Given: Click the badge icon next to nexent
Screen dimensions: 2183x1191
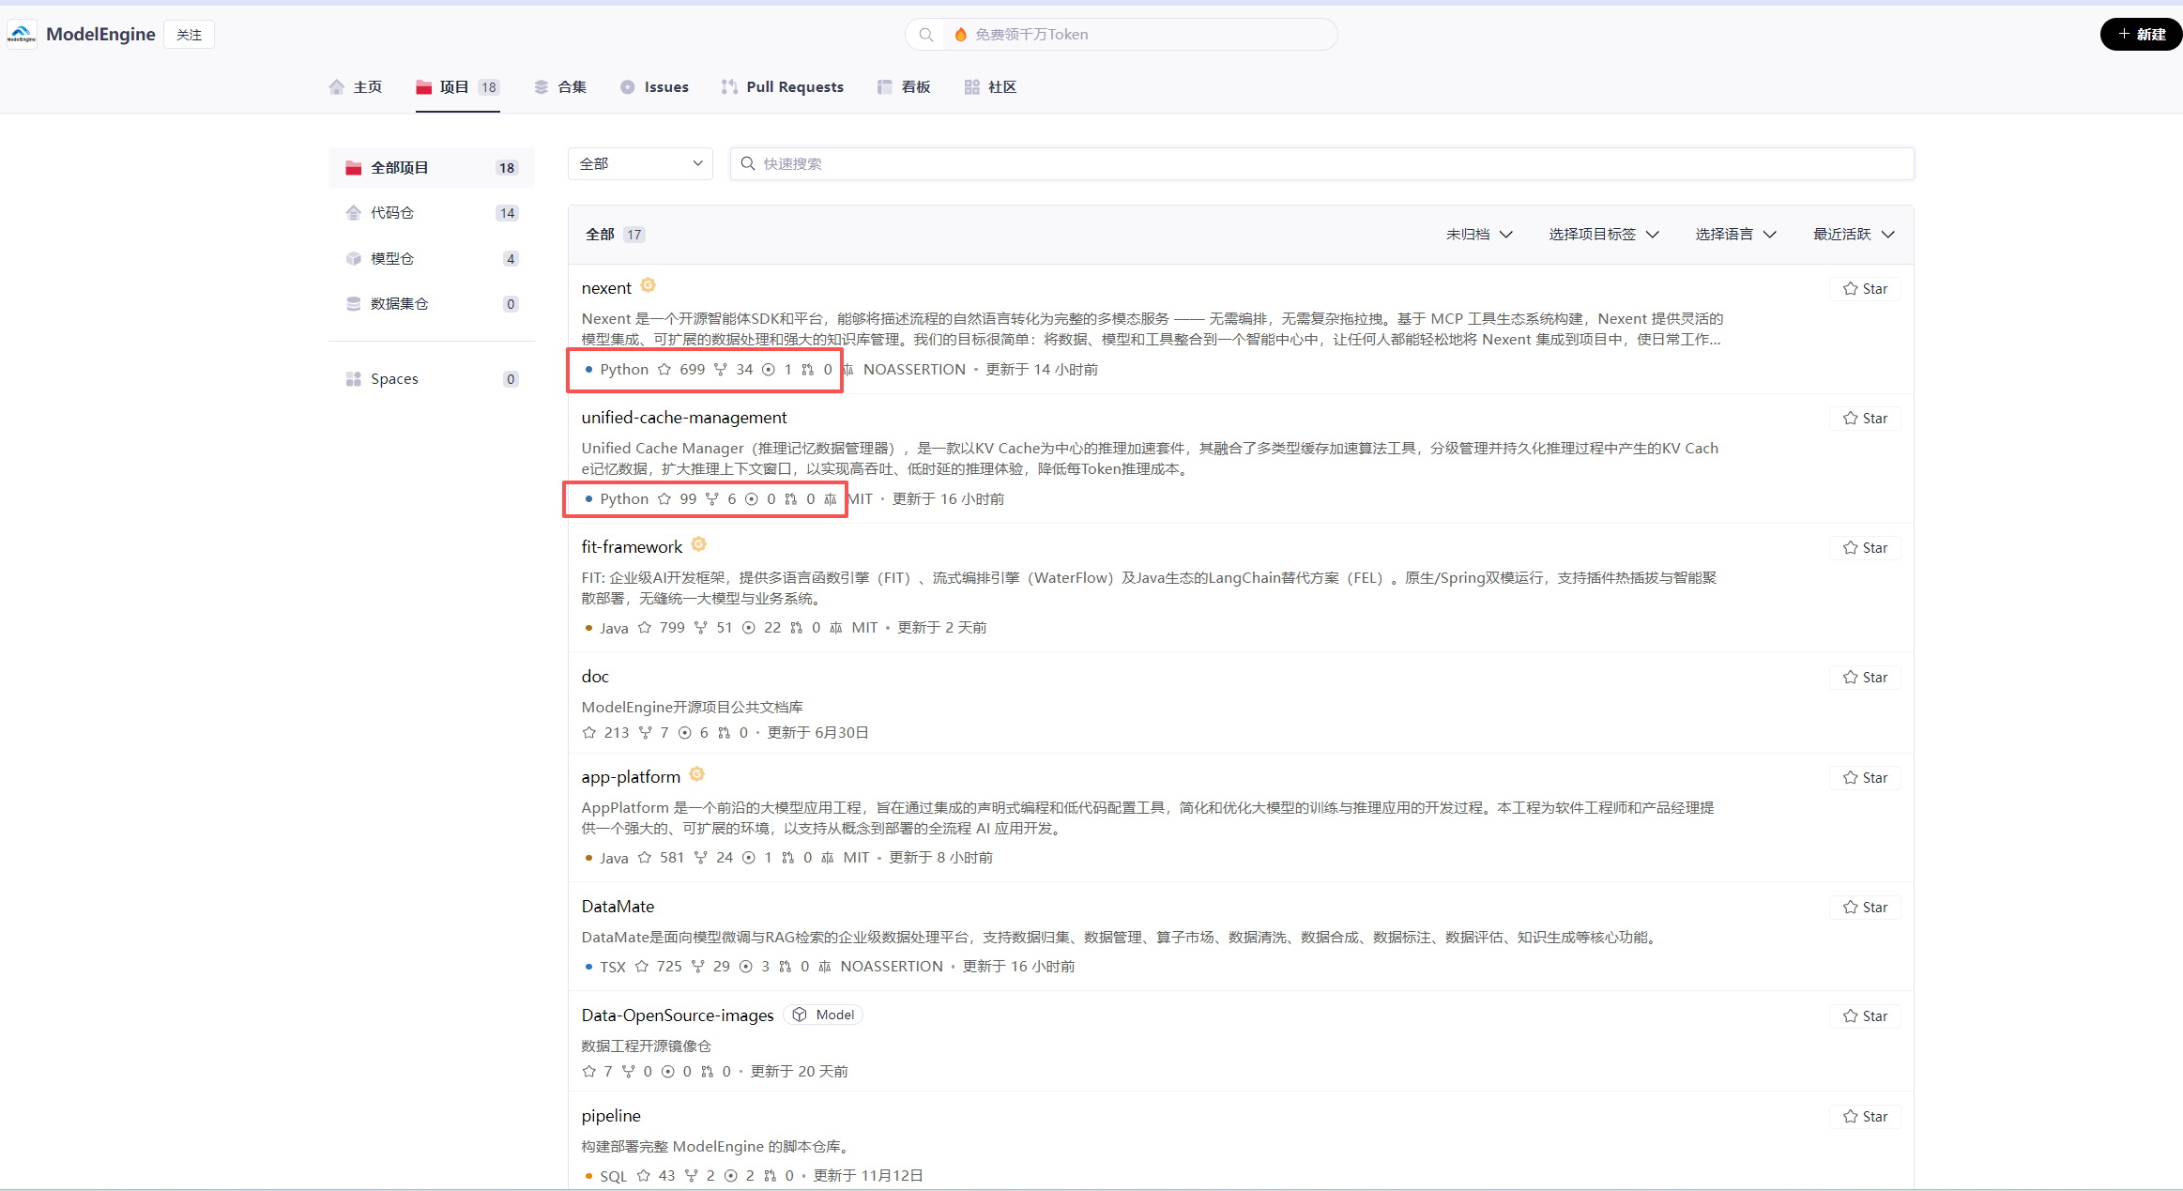Looking at the screenshot, I should (648, 285).
